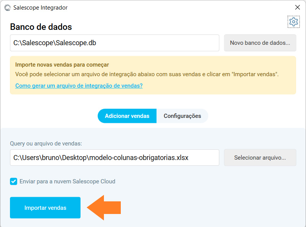306x227 pixels.
Task: Click the Salescope Integrador window title
Action: pyautogui.click(x=40, y=8)
